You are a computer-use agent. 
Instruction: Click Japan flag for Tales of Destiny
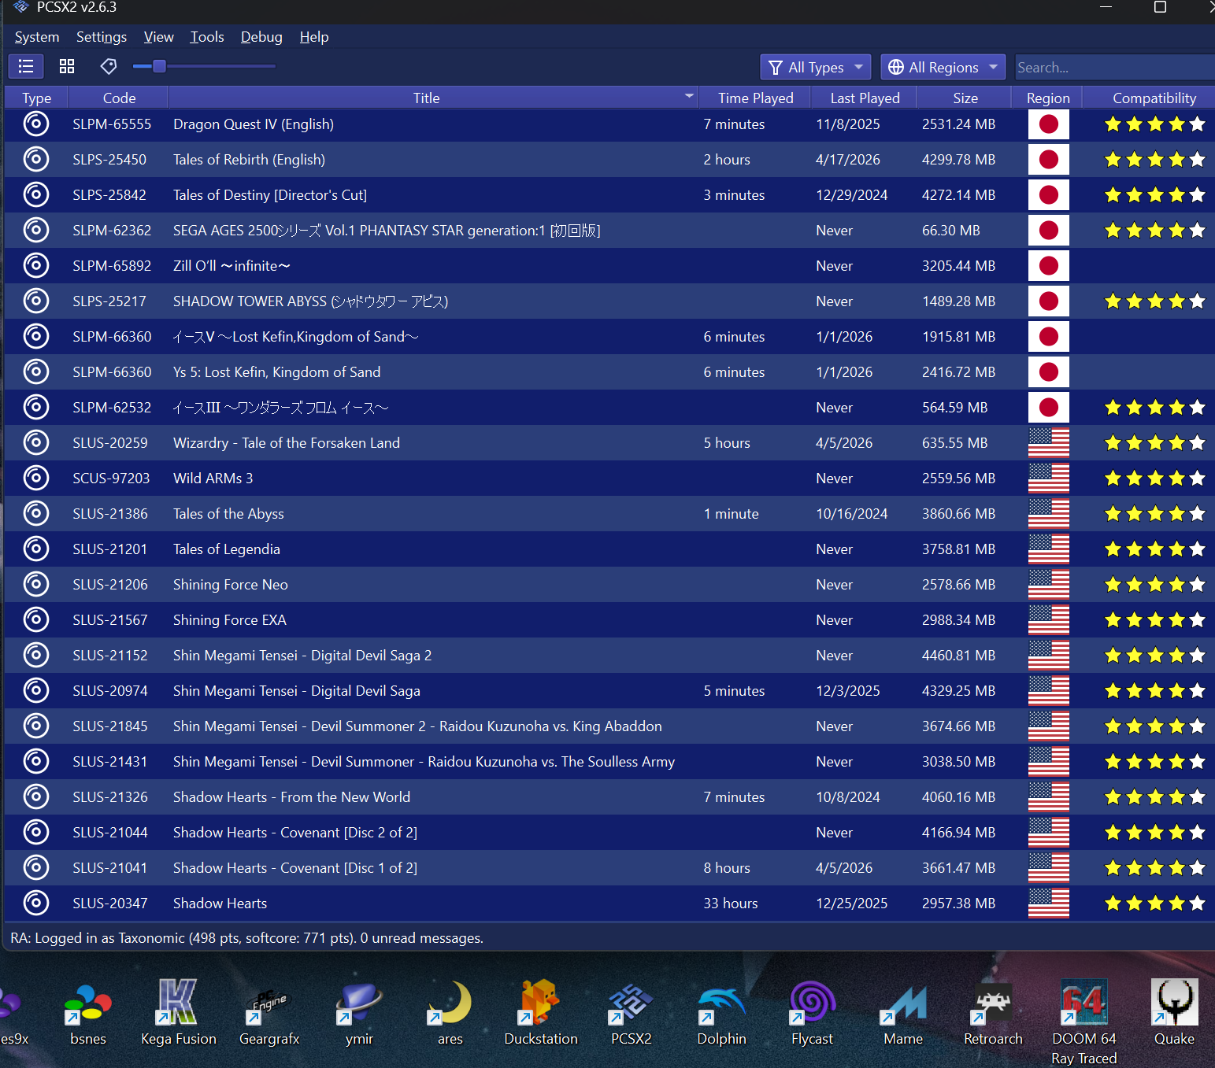(1049, 195)
